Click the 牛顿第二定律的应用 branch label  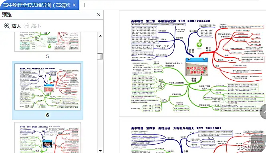[204, 88]
